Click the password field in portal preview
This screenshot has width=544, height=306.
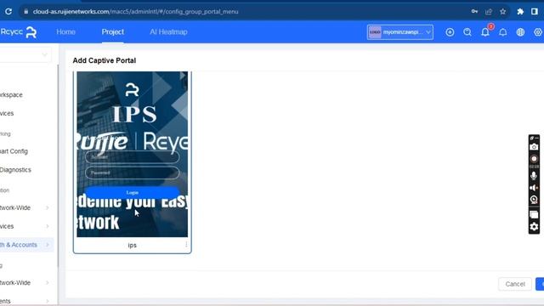point(133,173)
